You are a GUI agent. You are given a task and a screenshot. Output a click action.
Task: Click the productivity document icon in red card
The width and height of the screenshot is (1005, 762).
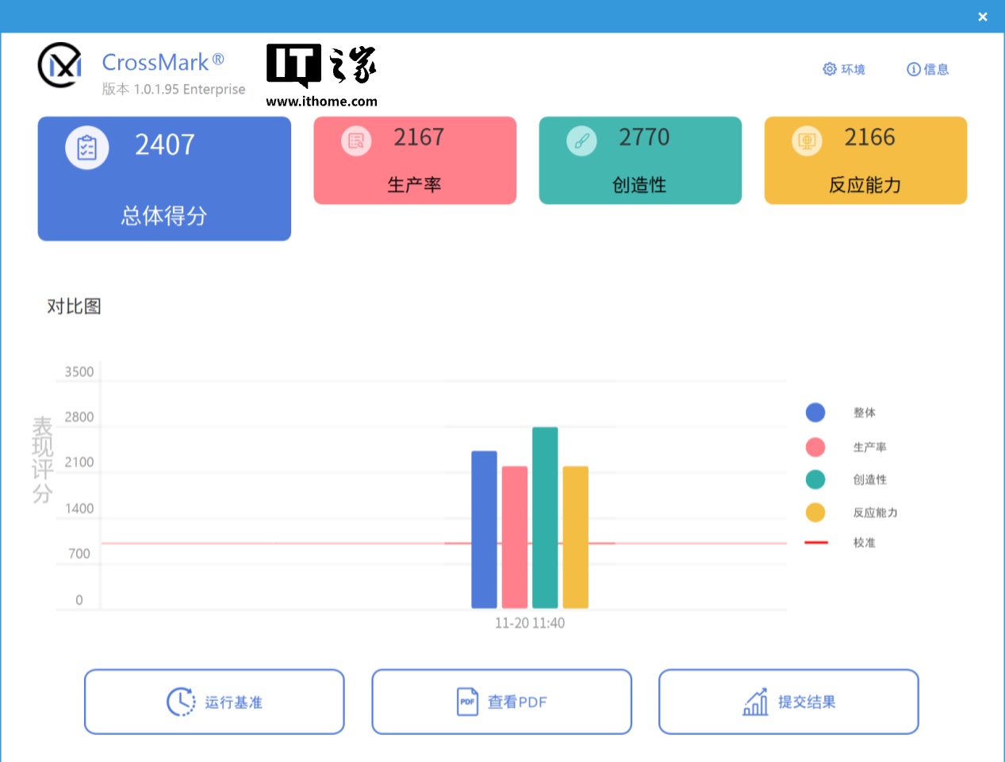pos(356,141)
